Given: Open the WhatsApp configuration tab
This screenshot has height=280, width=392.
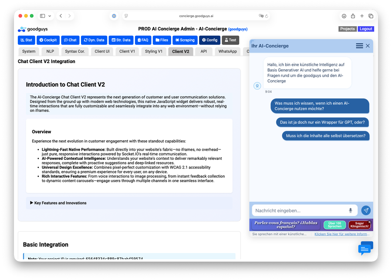Looking at the screenshot, I should [227, 51].
